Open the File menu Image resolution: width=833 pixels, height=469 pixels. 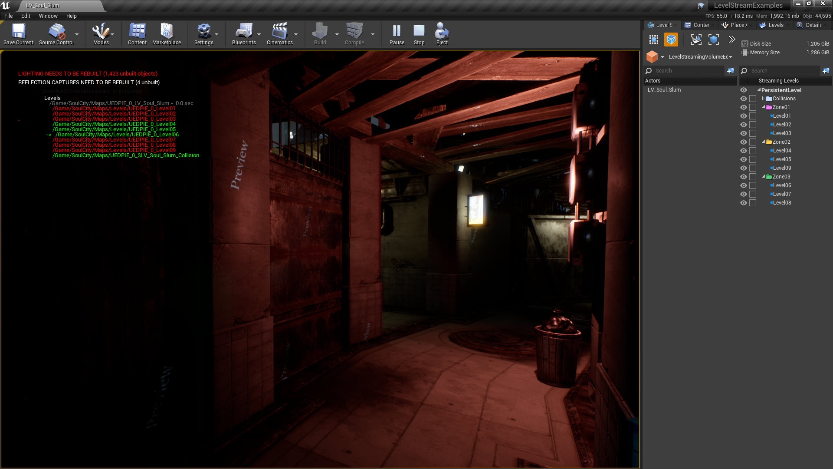click(x=8, y=16)
